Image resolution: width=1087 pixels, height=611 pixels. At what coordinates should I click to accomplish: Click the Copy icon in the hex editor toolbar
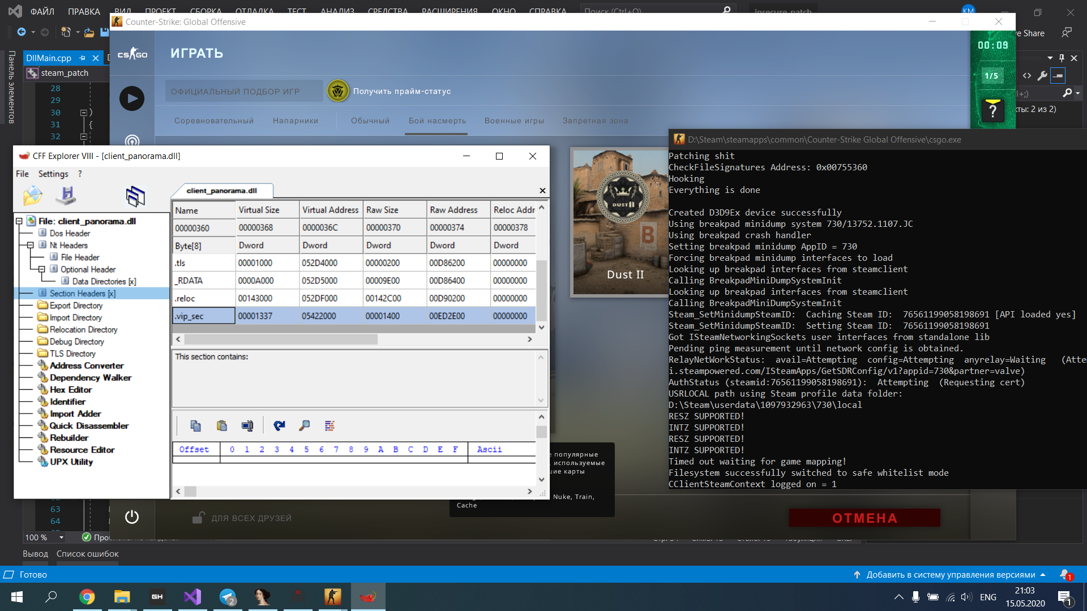[195, 425]
